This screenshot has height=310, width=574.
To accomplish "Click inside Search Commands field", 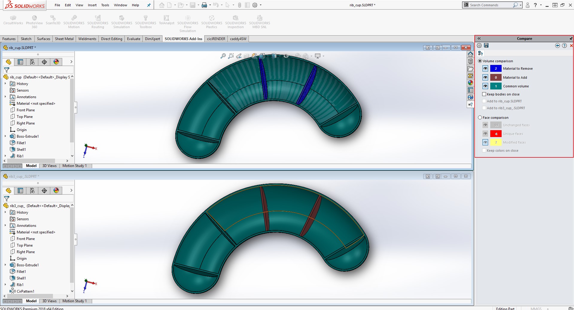I will pos(491,5).
